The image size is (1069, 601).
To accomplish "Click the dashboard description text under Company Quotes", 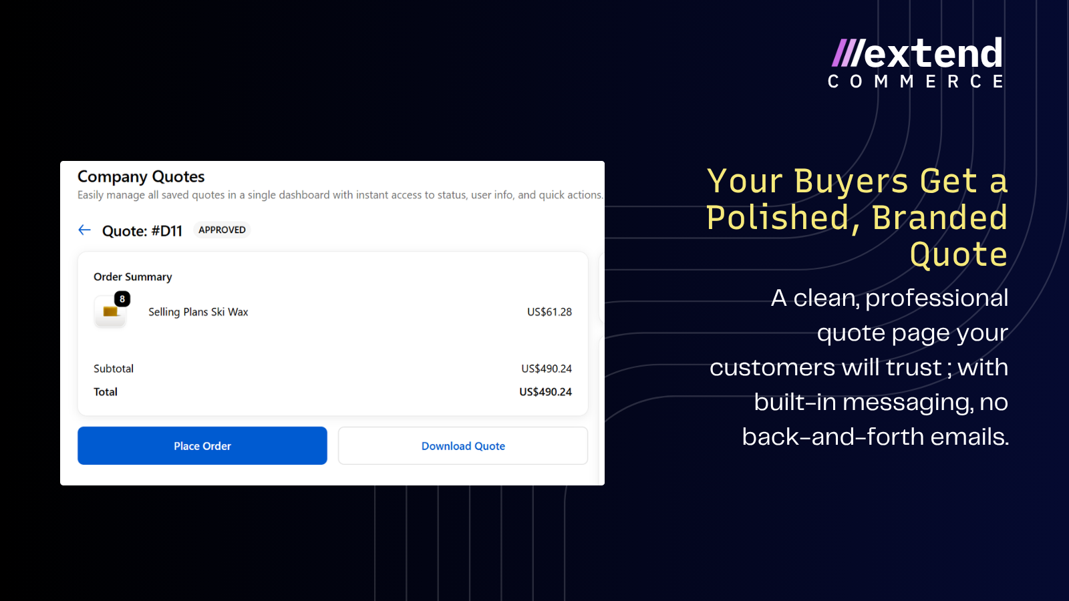I will pos(340,195).
